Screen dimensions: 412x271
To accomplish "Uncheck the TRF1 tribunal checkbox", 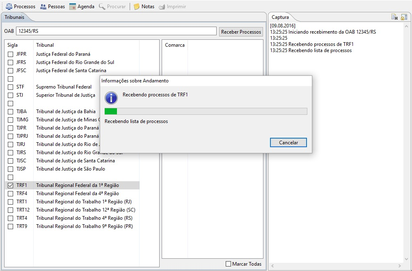I will coord(11,185).
